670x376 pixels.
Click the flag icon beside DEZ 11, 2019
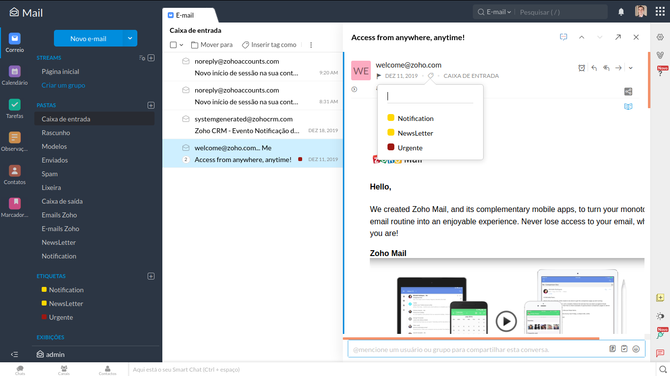coord(379,76)
